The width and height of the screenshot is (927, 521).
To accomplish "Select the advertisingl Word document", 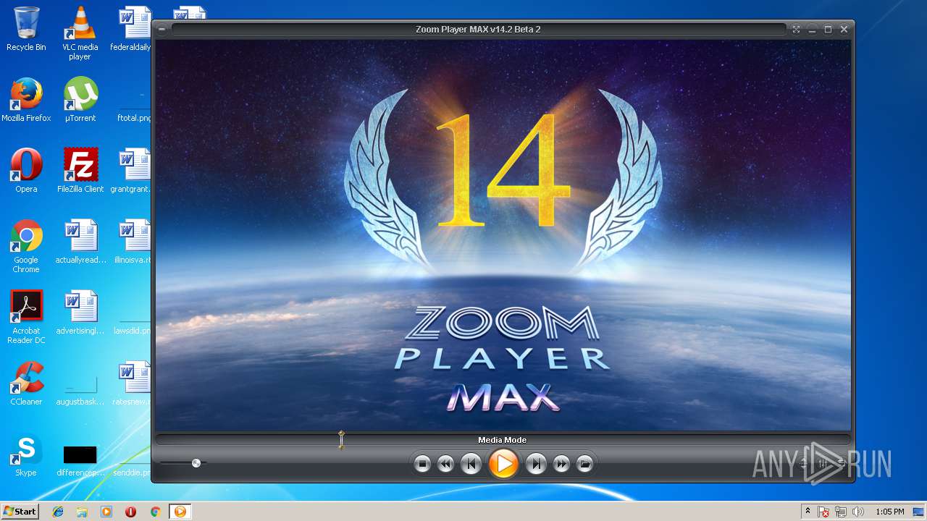I will 80,313.
